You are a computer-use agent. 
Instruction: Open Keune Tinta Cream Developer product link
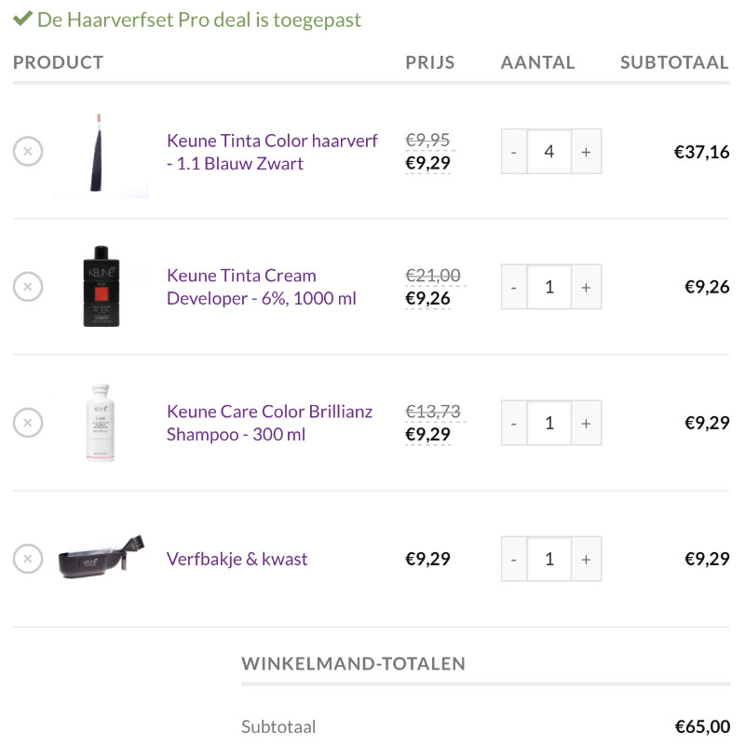[262, 287]
